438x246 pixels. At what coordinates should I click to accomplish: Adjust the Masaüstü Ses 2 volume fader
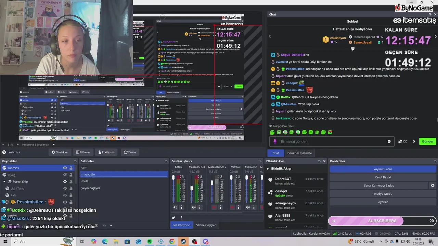(x=212, y=183)
